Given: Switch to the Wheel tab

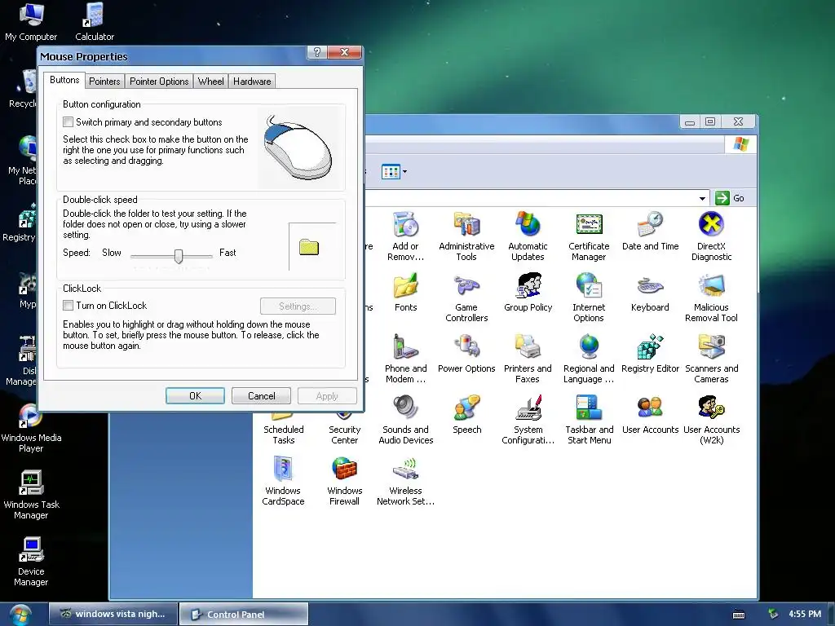Looking at the screenshot, I should click(211, 81).
